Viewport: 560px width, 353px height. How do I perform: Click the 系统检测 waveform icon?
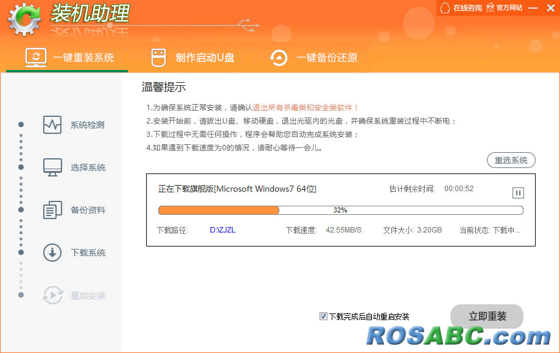(x=52, y=125)
